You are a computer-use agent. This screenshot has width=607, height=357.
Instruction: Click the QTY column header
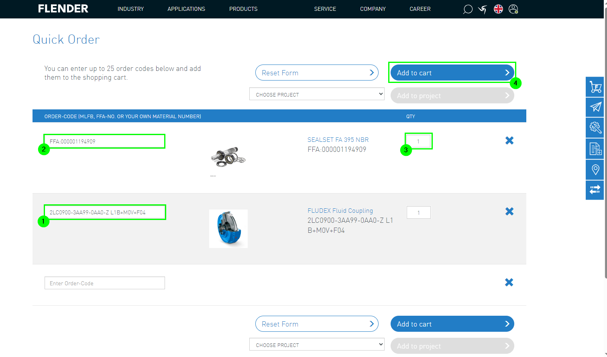pos(411,116)
